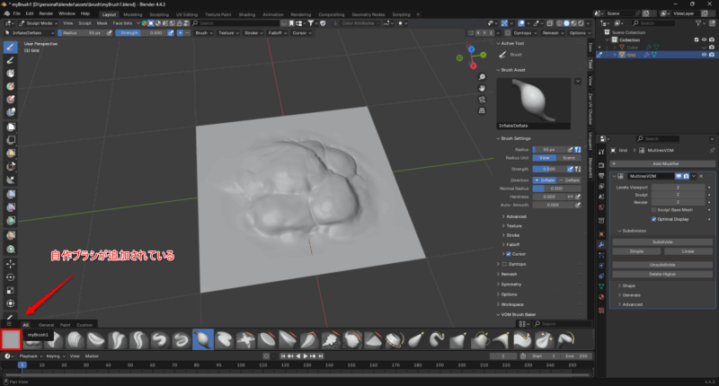Play the animation forward

[306, 355]
